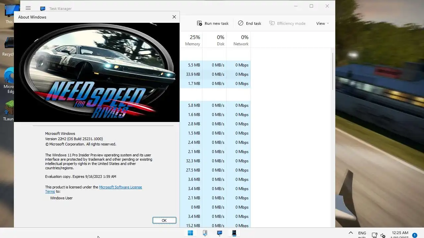Click the Microsoft Windows product name text

(60, 134)
